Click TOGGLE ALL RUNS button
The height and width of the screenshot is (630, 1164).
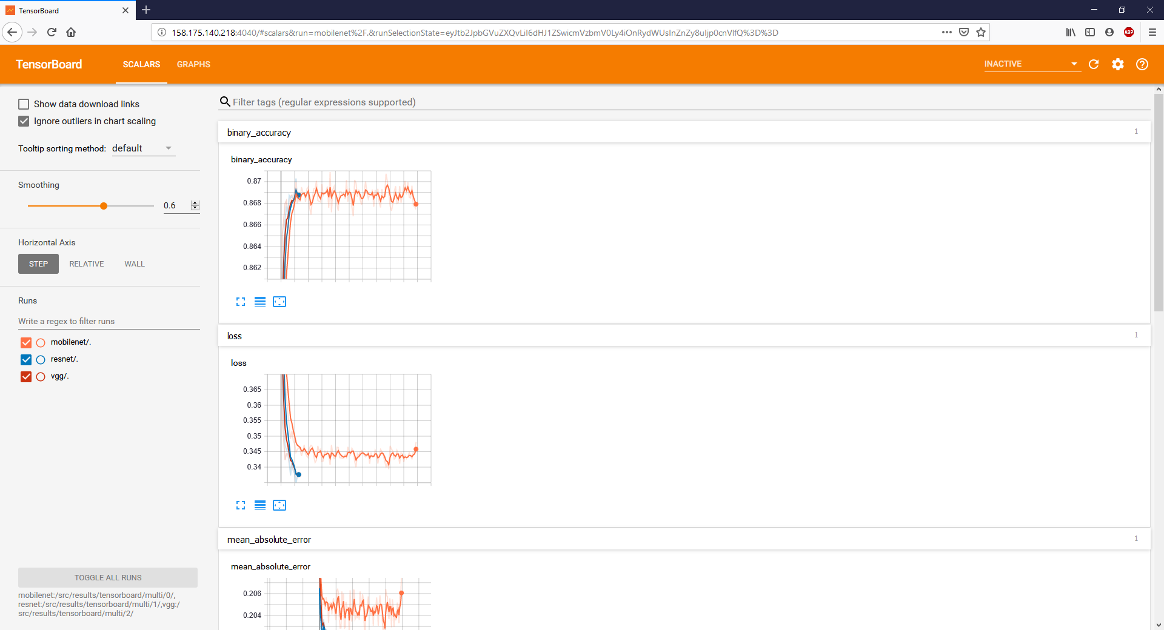(108, 578)
